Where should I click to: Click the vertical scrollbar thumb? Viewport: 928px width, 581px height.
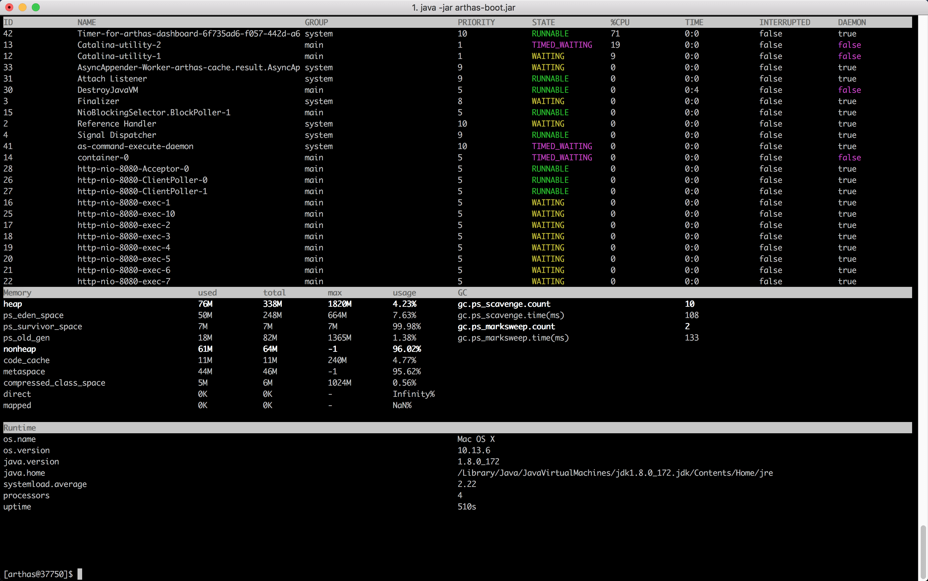coord(923,551)
